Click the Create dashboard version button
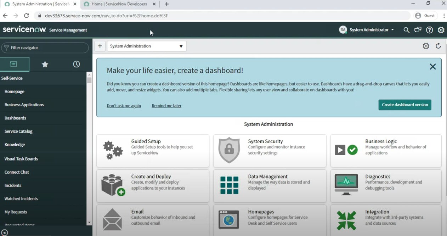 tap(404, 105)
